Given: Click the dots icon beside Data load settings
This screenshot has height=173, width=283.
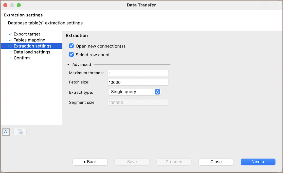Looking at the screenshot, I should tap(10, 52).
